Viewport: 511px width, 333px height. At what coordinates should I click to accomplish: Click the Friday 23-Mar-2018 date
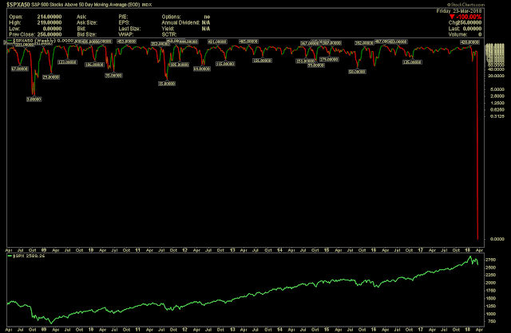tap(459, 10)
